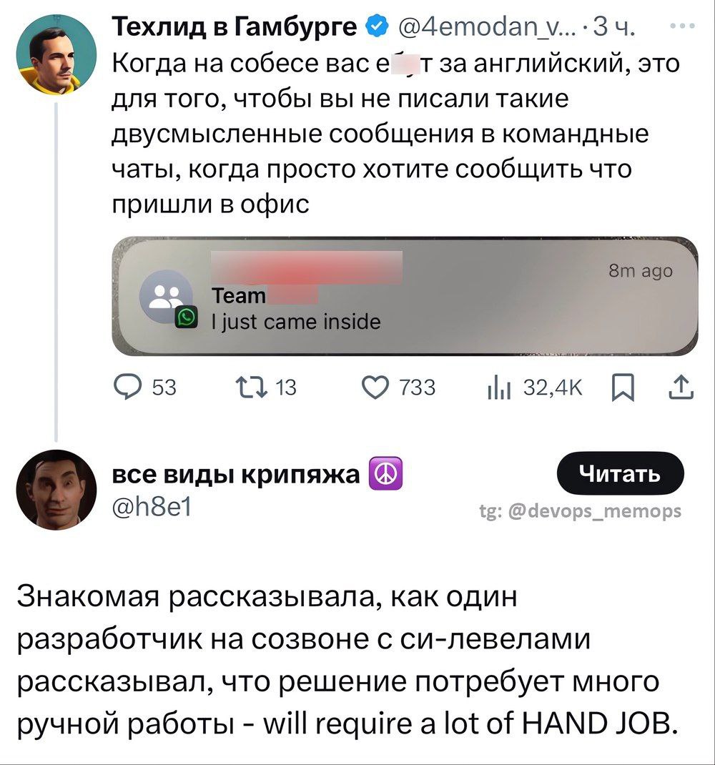Open the @h8e1 handle link
Image resolution: width=715 pixels, height=765 pixels.
(152, 506)
